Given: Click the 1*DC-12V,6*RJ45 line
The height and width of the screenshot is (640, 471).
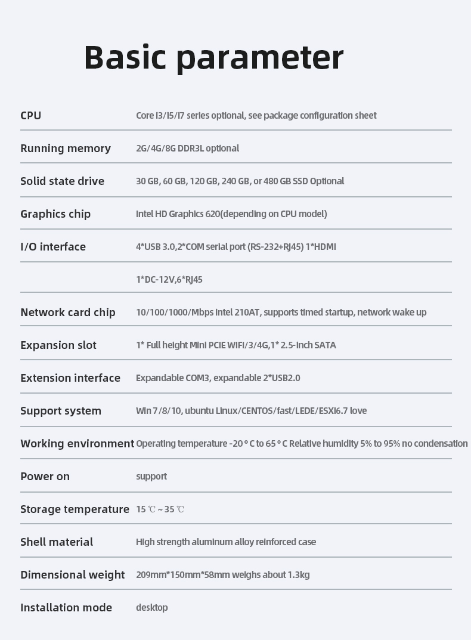Looking at the screenshot, I should (x=169, y=279).
